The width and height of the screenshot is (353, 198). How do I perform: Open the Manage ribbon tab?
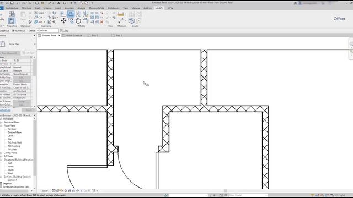pos(136,8)
